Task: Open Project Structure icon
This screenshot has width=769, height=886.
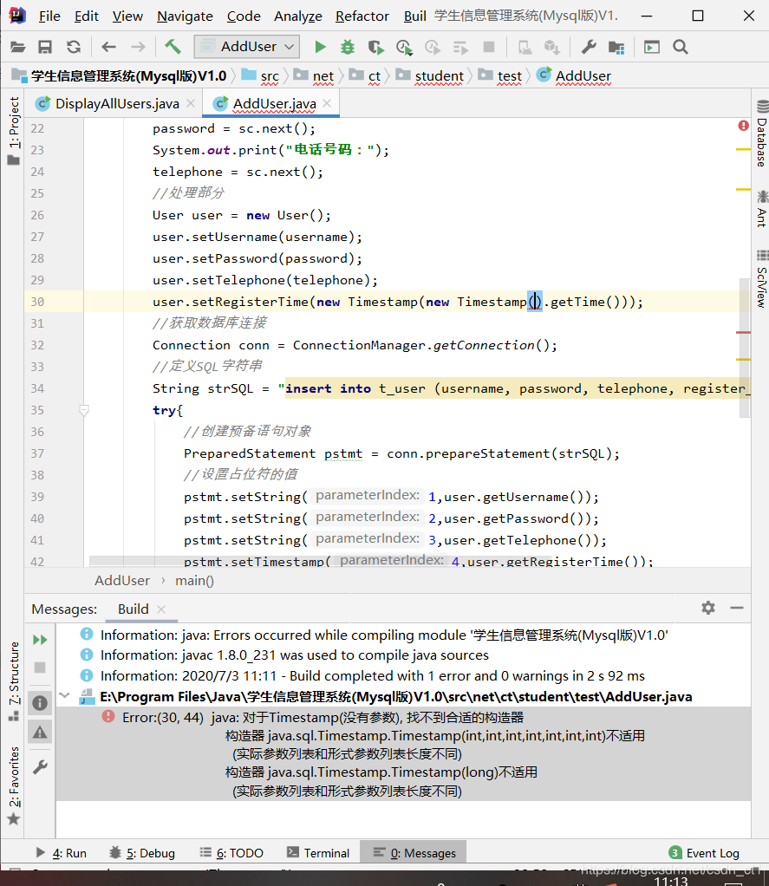Action: point(616,48)
